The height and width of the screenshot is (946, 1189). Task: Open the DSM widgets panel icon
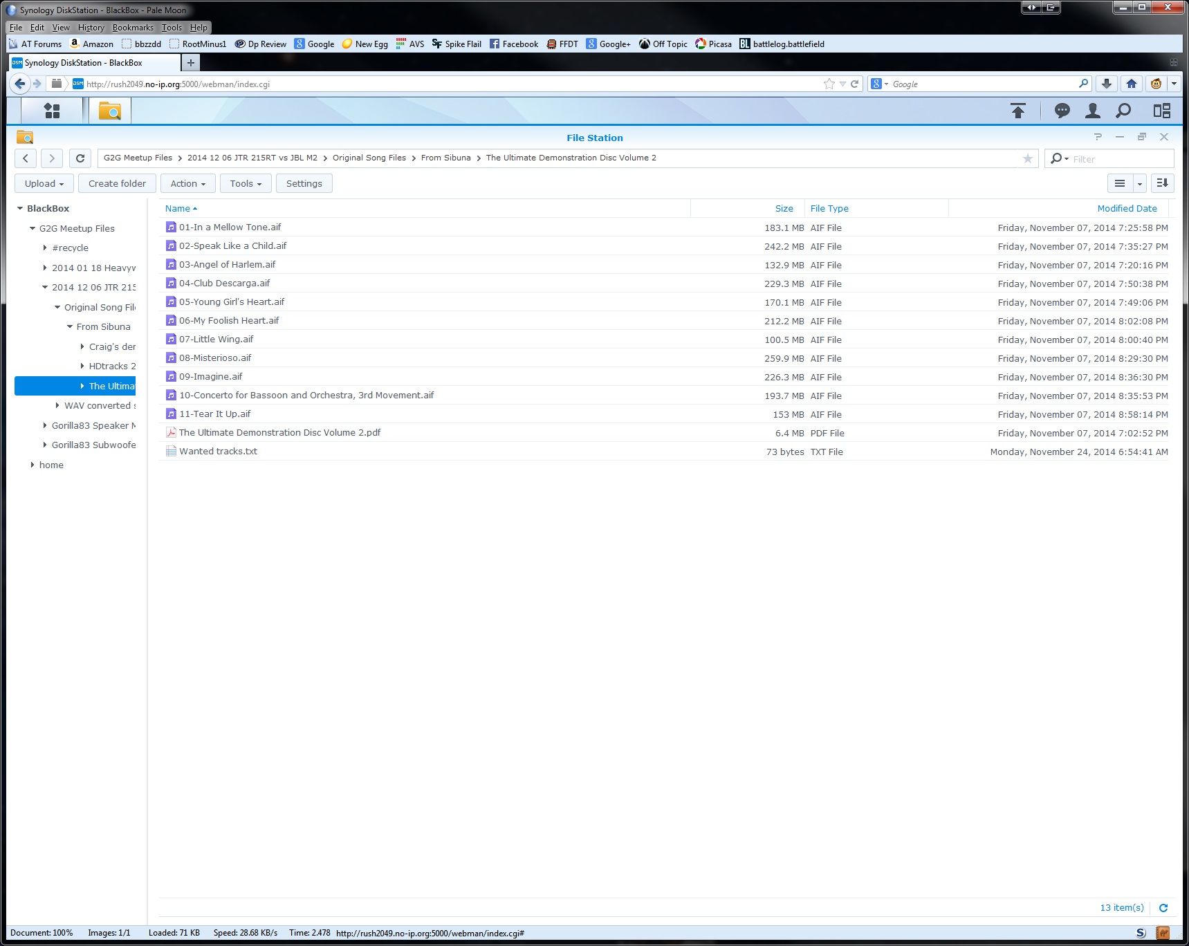1162,111
